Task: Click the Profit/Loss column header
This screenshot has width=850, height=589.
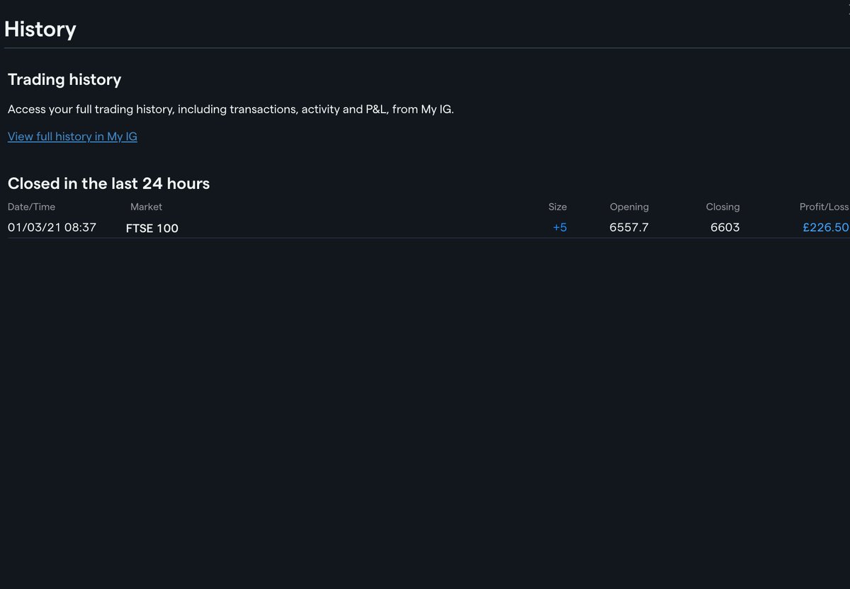Action: (x=824, y=207)
